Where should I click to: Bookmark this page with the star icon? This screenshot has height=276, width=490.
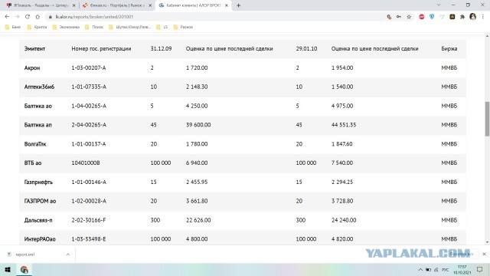click(409, 17)
